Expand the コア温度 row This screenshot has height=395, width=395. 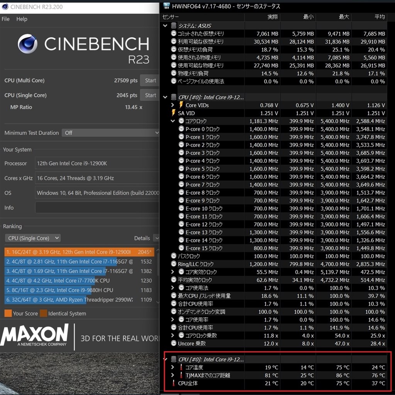tap(173, 367)
